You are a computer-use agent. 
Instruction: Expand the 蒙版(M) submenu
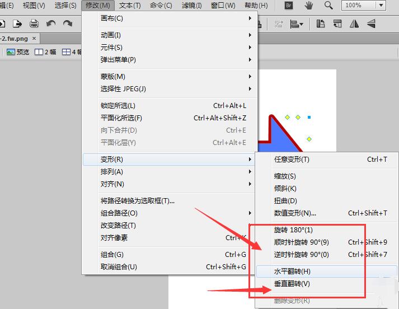pyautogui.click(x=170, y=76)
